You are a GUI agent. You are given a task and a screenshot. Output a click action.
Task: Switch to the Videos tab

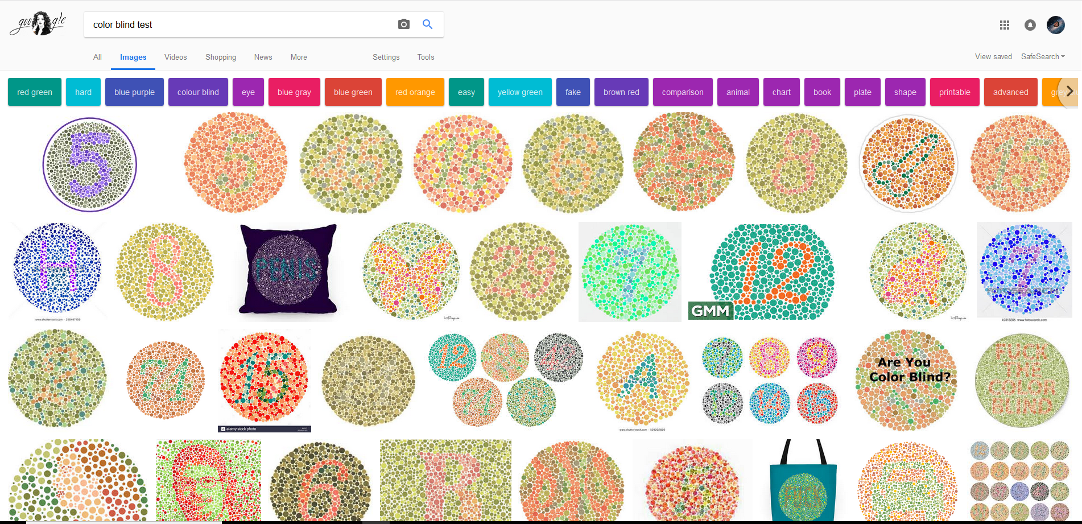tap(175, 57)
